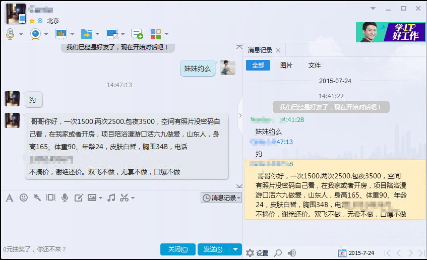Open the window menu triangle in title bar
Screen dimensions: 427x260
coord(373,9)
